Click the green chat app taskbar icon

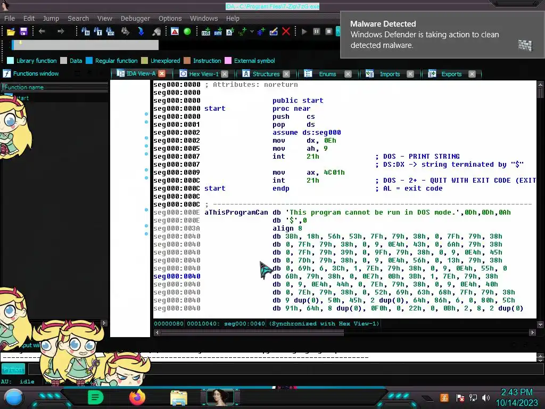click(x=96, y=397)
